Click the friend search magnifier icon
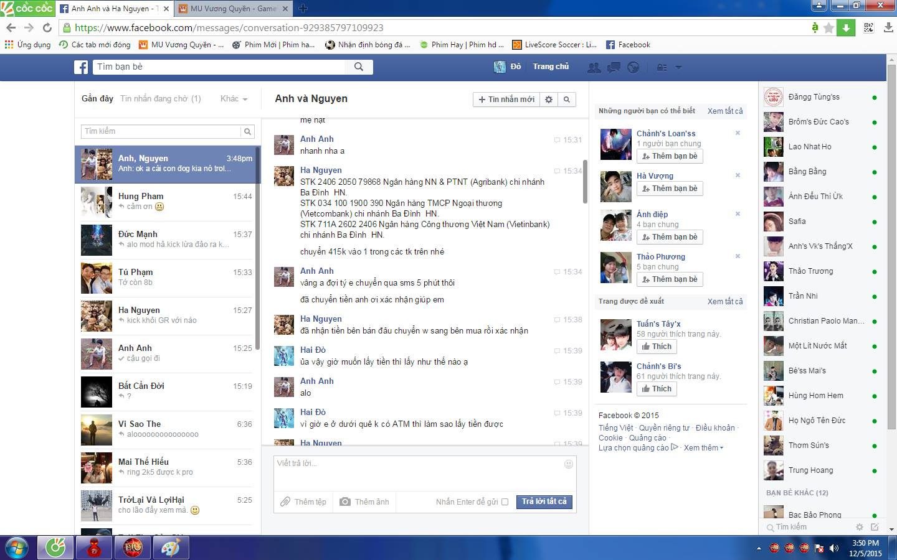The height and width of the screenshot is (560, 897). pyautogui.click(x=359, y=67)
